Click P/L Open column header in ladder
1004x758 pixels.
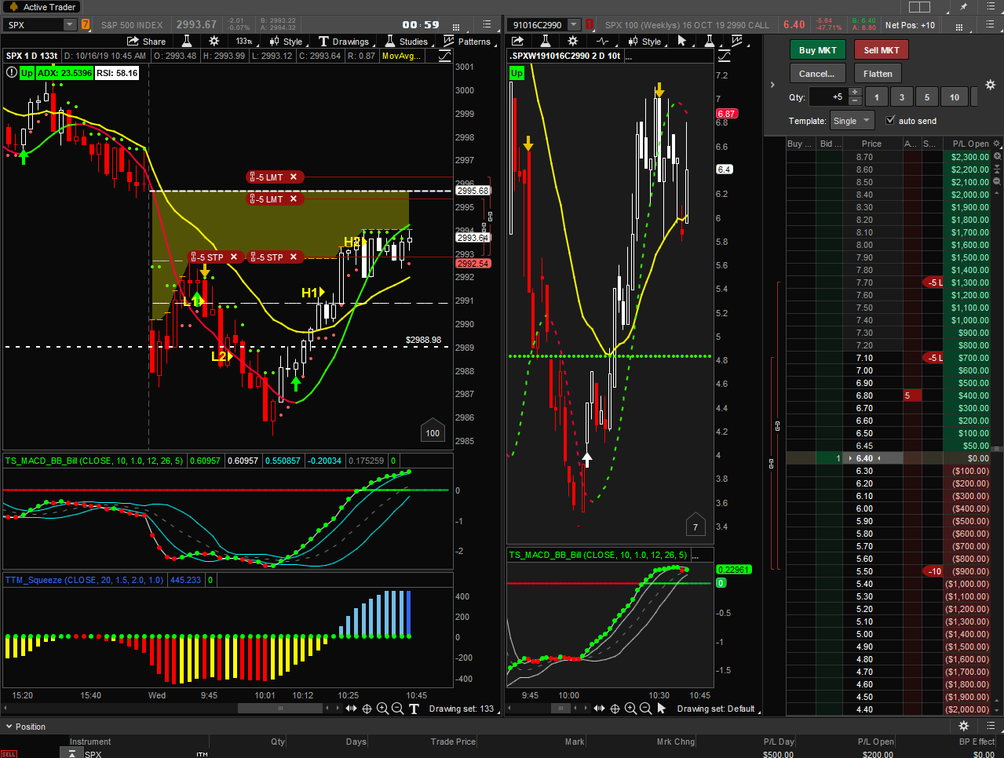coord(970,144)
